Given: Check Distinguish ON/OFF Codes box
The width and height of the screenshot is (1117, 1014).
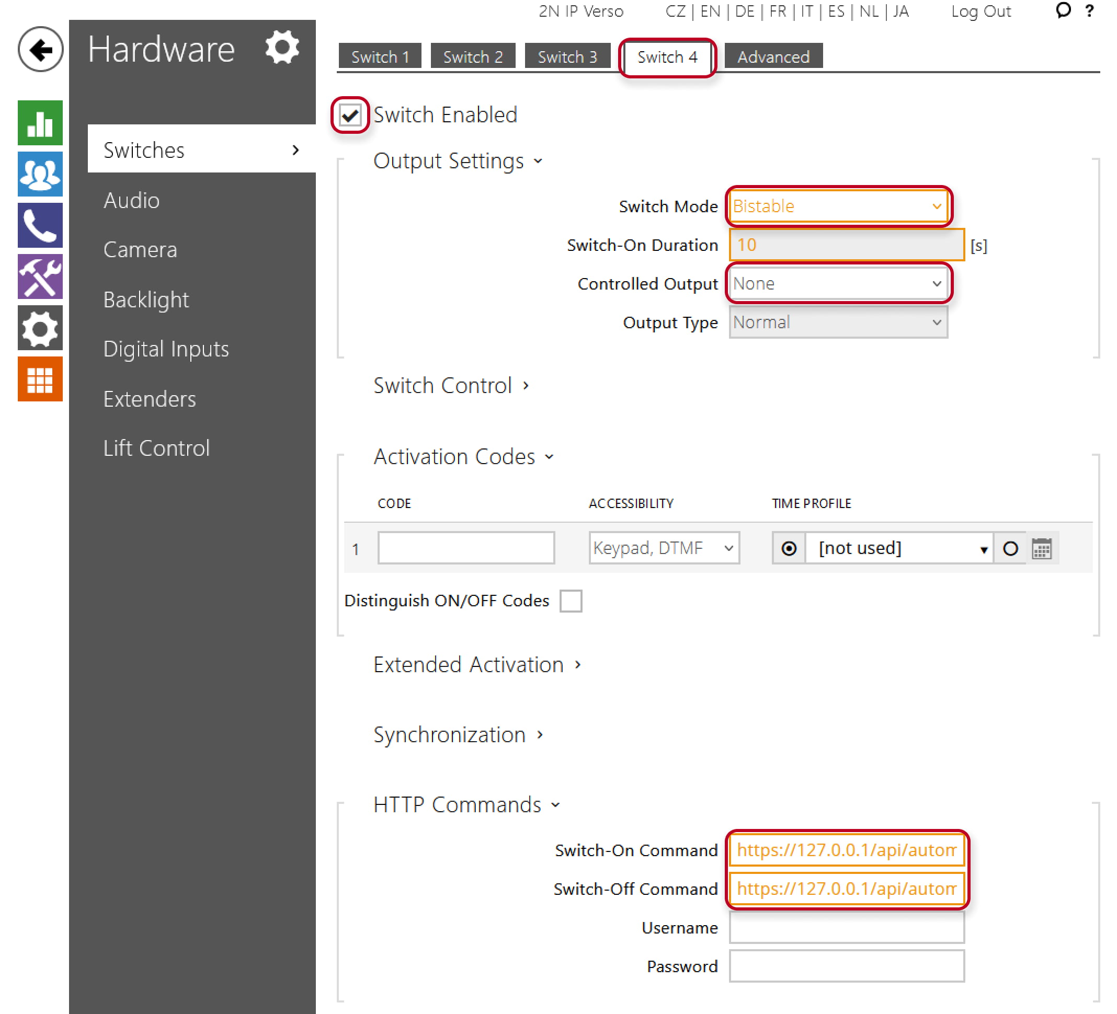Looking at the screenshot, I should (571, 601).
